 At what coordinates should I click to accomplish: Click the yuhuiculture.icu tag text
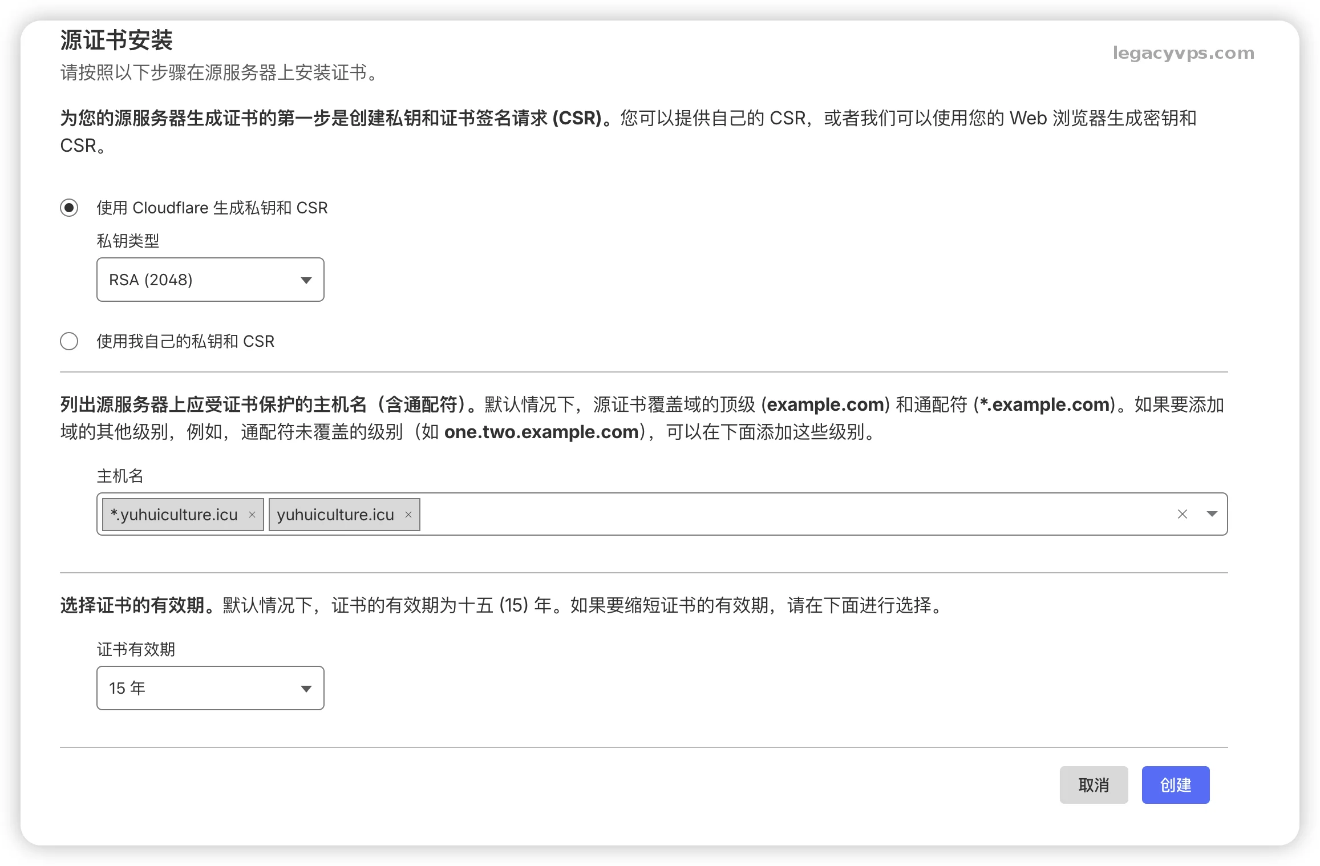pos(335,515)
